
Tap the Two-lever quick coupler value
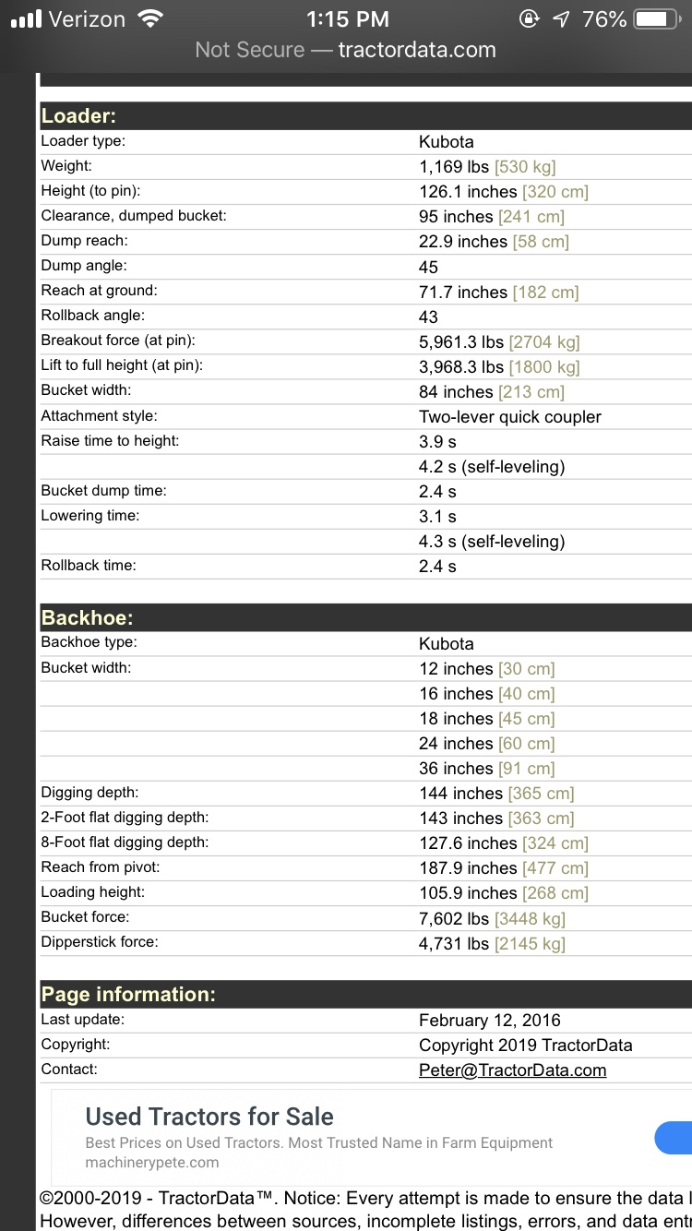509,417
